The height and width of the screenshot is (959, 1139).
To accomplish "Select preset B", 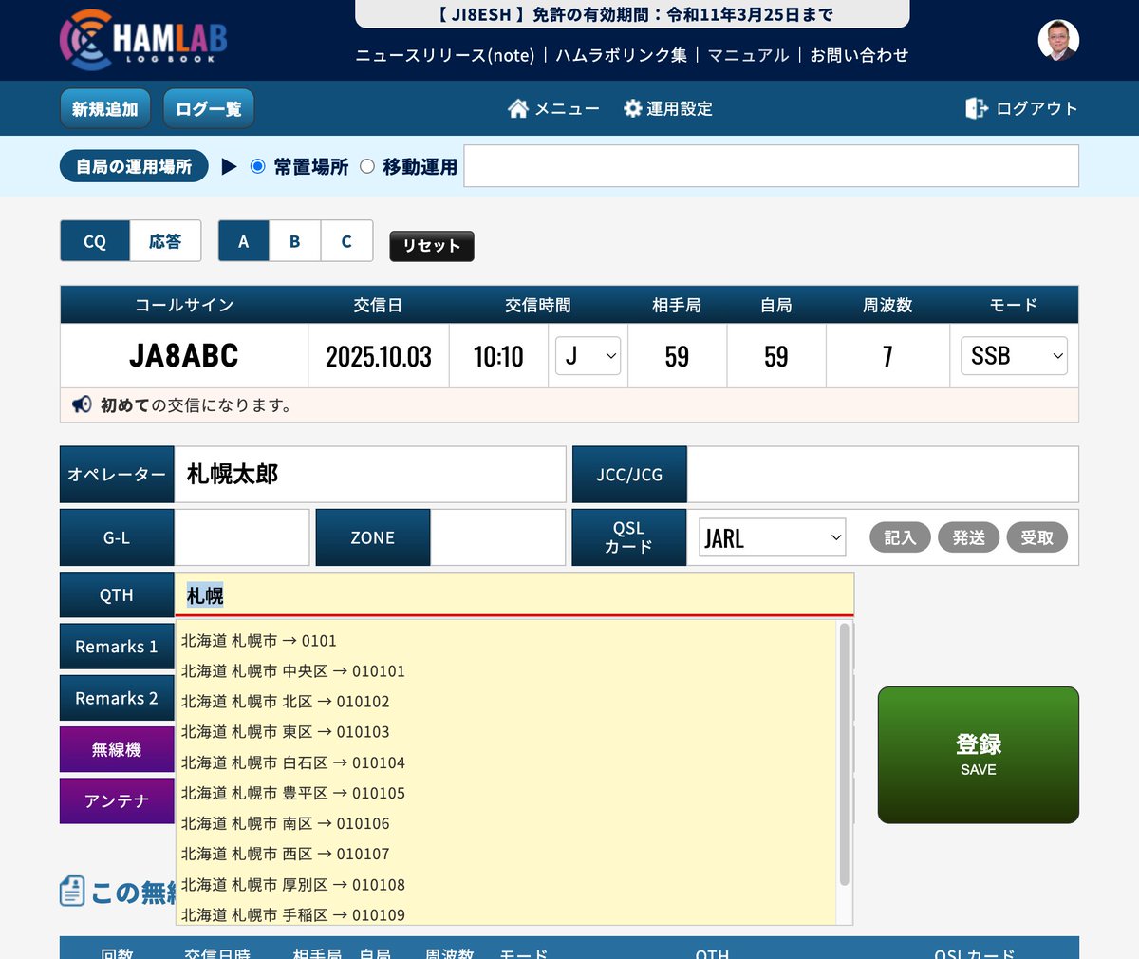I will [295, 241].
